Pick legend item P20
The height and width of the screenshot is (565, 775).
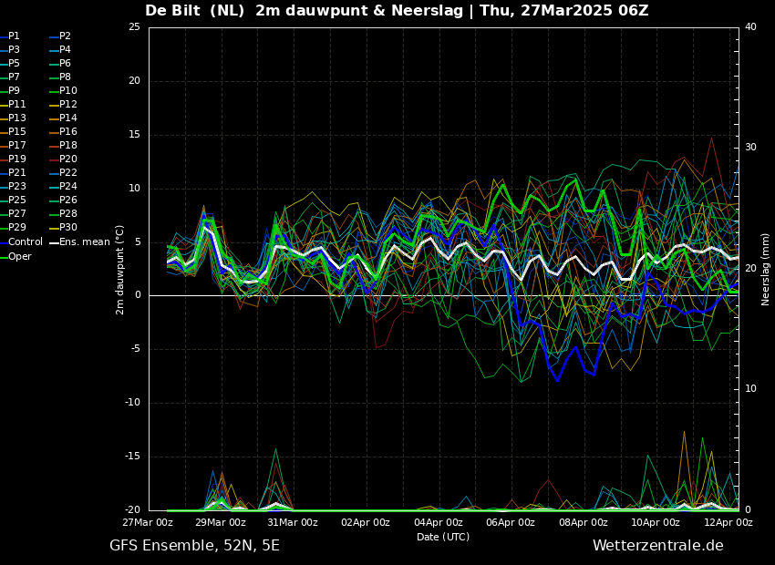tap(63, 159)
